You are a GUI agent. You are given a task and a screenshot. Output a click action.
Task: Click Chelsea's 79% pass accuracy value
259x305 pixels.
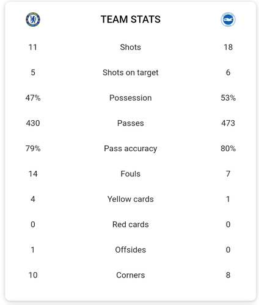pos(33,149)
